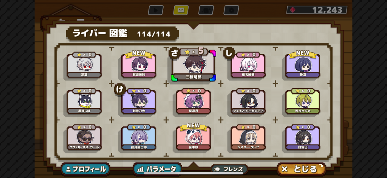The image size is (387, 178).
Task: Expand list using bottom arrow indicator
Action: pos(193,164)
